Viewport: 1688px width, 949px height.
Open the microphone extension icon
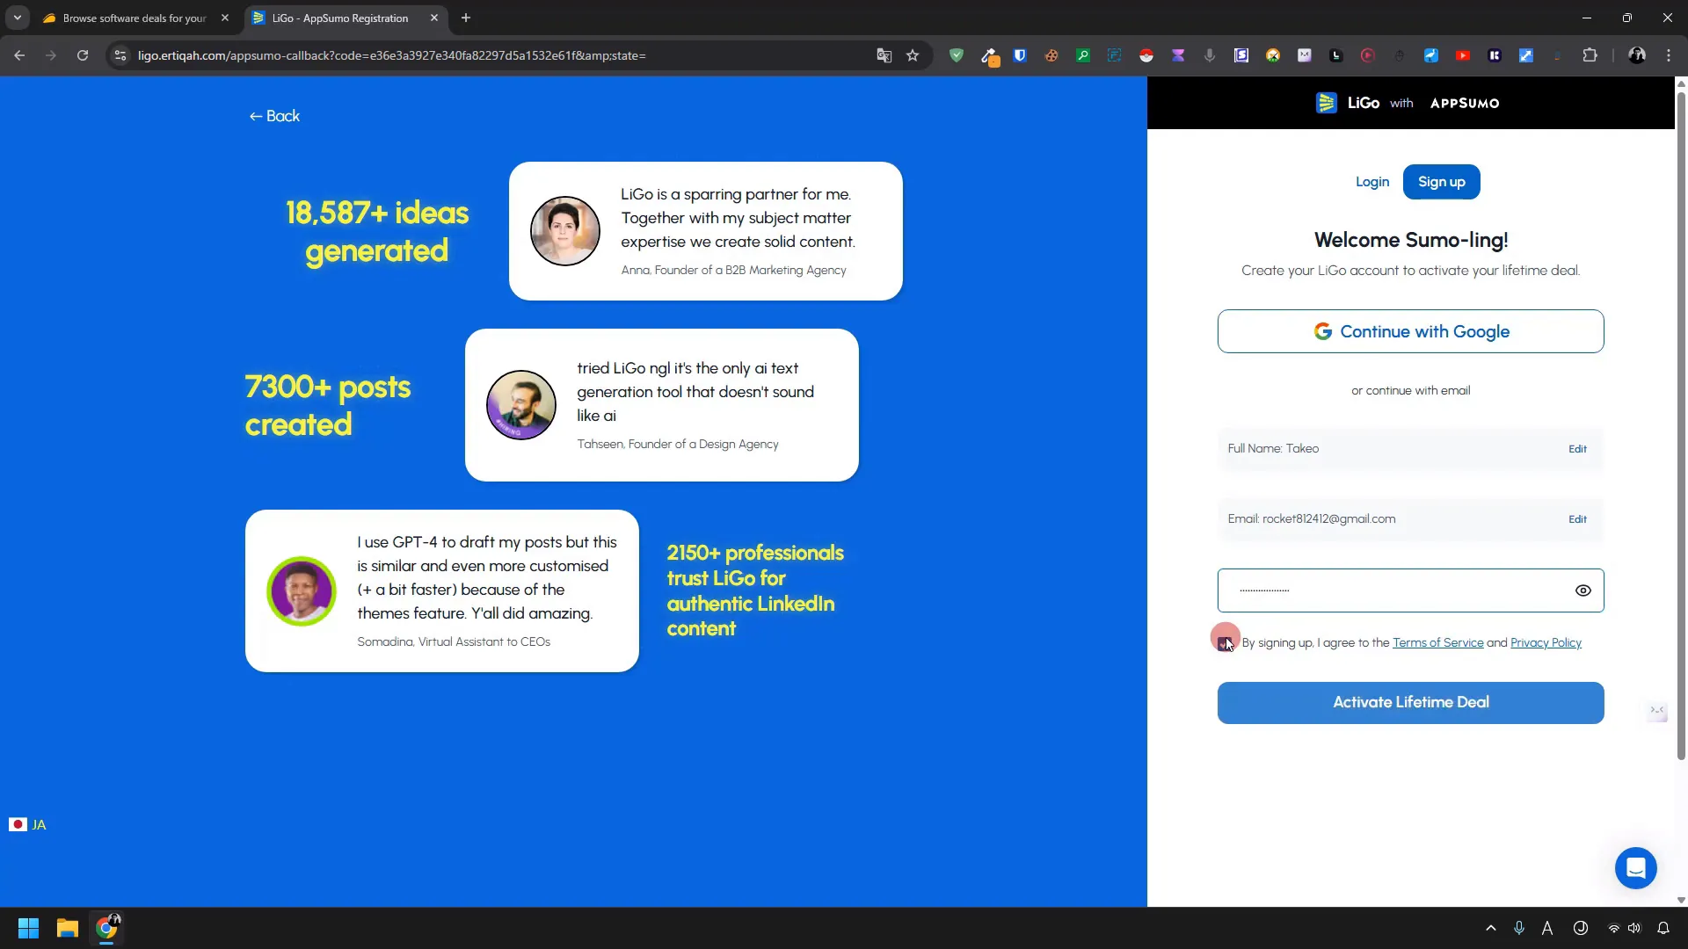click(1210, 55)
